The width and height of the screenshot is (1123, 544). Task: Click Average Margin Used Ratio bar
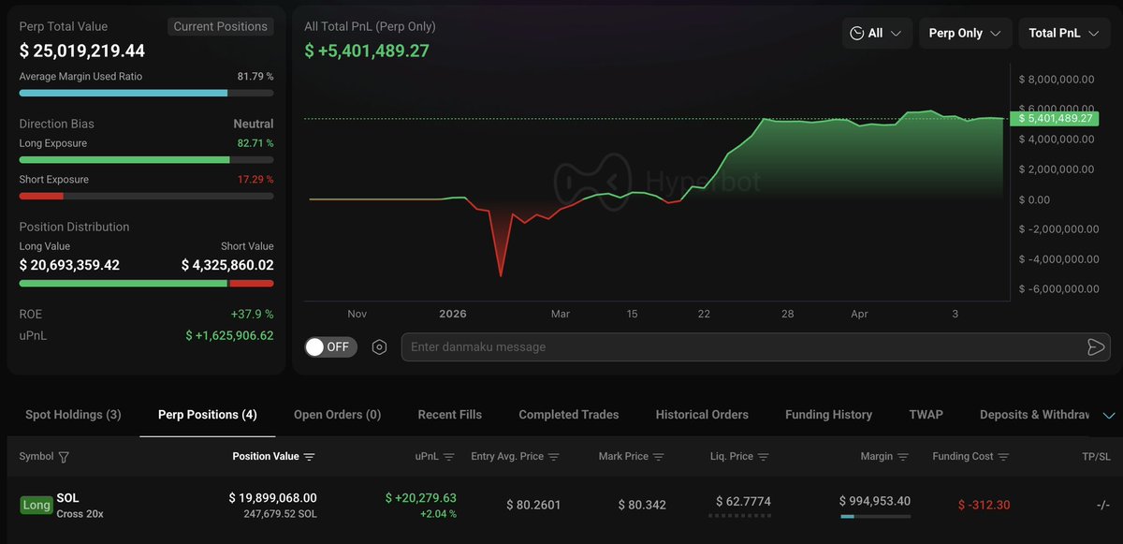(x=146, y=93)
